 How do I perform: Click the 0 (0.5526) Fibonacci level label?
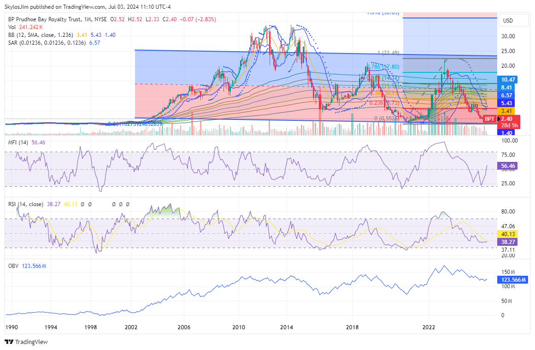point(387,119)
